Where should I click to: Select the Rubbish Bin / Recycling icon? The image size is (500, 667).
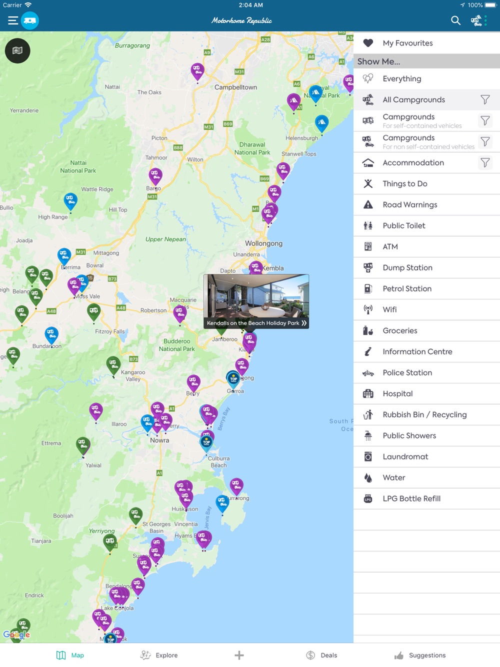click(x=368, y=414)
